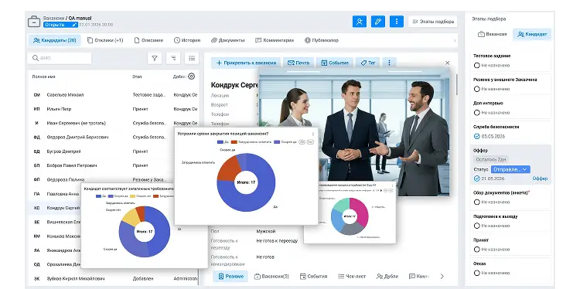This screenshot has height=289, width=580.
Task: Click Прикрепить к вакансии button
Action: [247, 63]
